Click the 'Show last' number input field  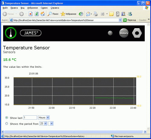click(30, 117)
